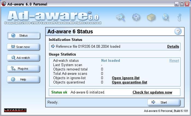Click 'Reference file 01R335 04.08.2004 loaded' text
This screenshot has width=191, height=116.
[x=88, y=46]
